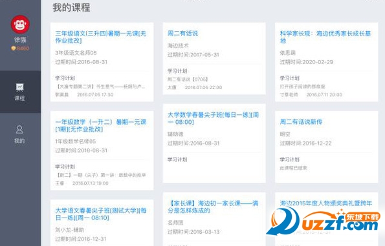385x246 pixels.
Task: Click the 此课程已结束 status text
Action: pos(293,168)
